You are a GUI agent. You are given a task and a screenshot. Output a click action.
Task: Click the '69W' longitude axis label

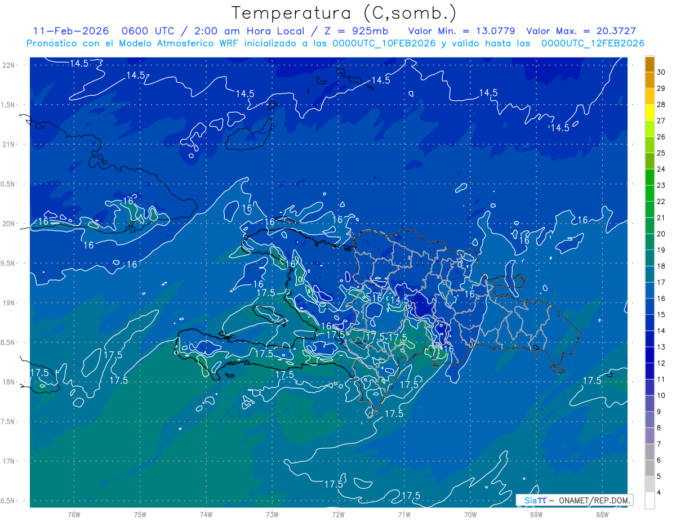click(x=536, y=514)
